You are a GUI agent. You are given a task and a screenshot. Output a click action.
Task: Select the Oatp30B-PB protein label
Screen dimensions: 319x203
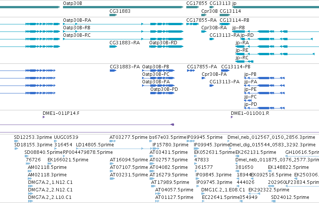point(156,67)
